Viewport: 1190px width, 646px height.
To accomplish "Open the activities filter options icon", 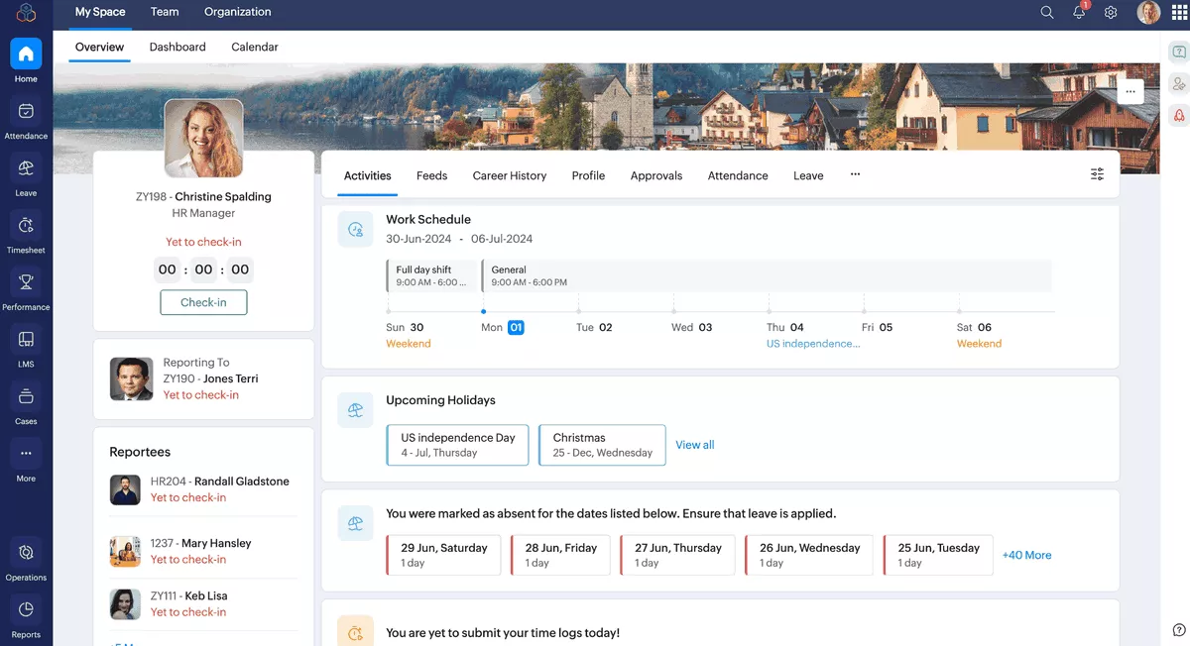I will coord(1097,173).
